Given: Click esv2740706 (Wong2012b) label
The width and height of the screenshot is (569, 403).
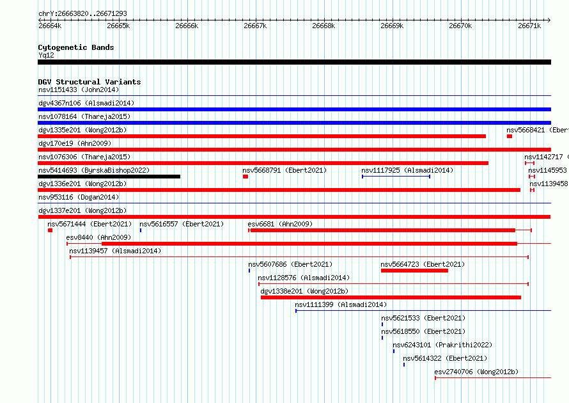Looking at the screenshot, I should [476, 372].
